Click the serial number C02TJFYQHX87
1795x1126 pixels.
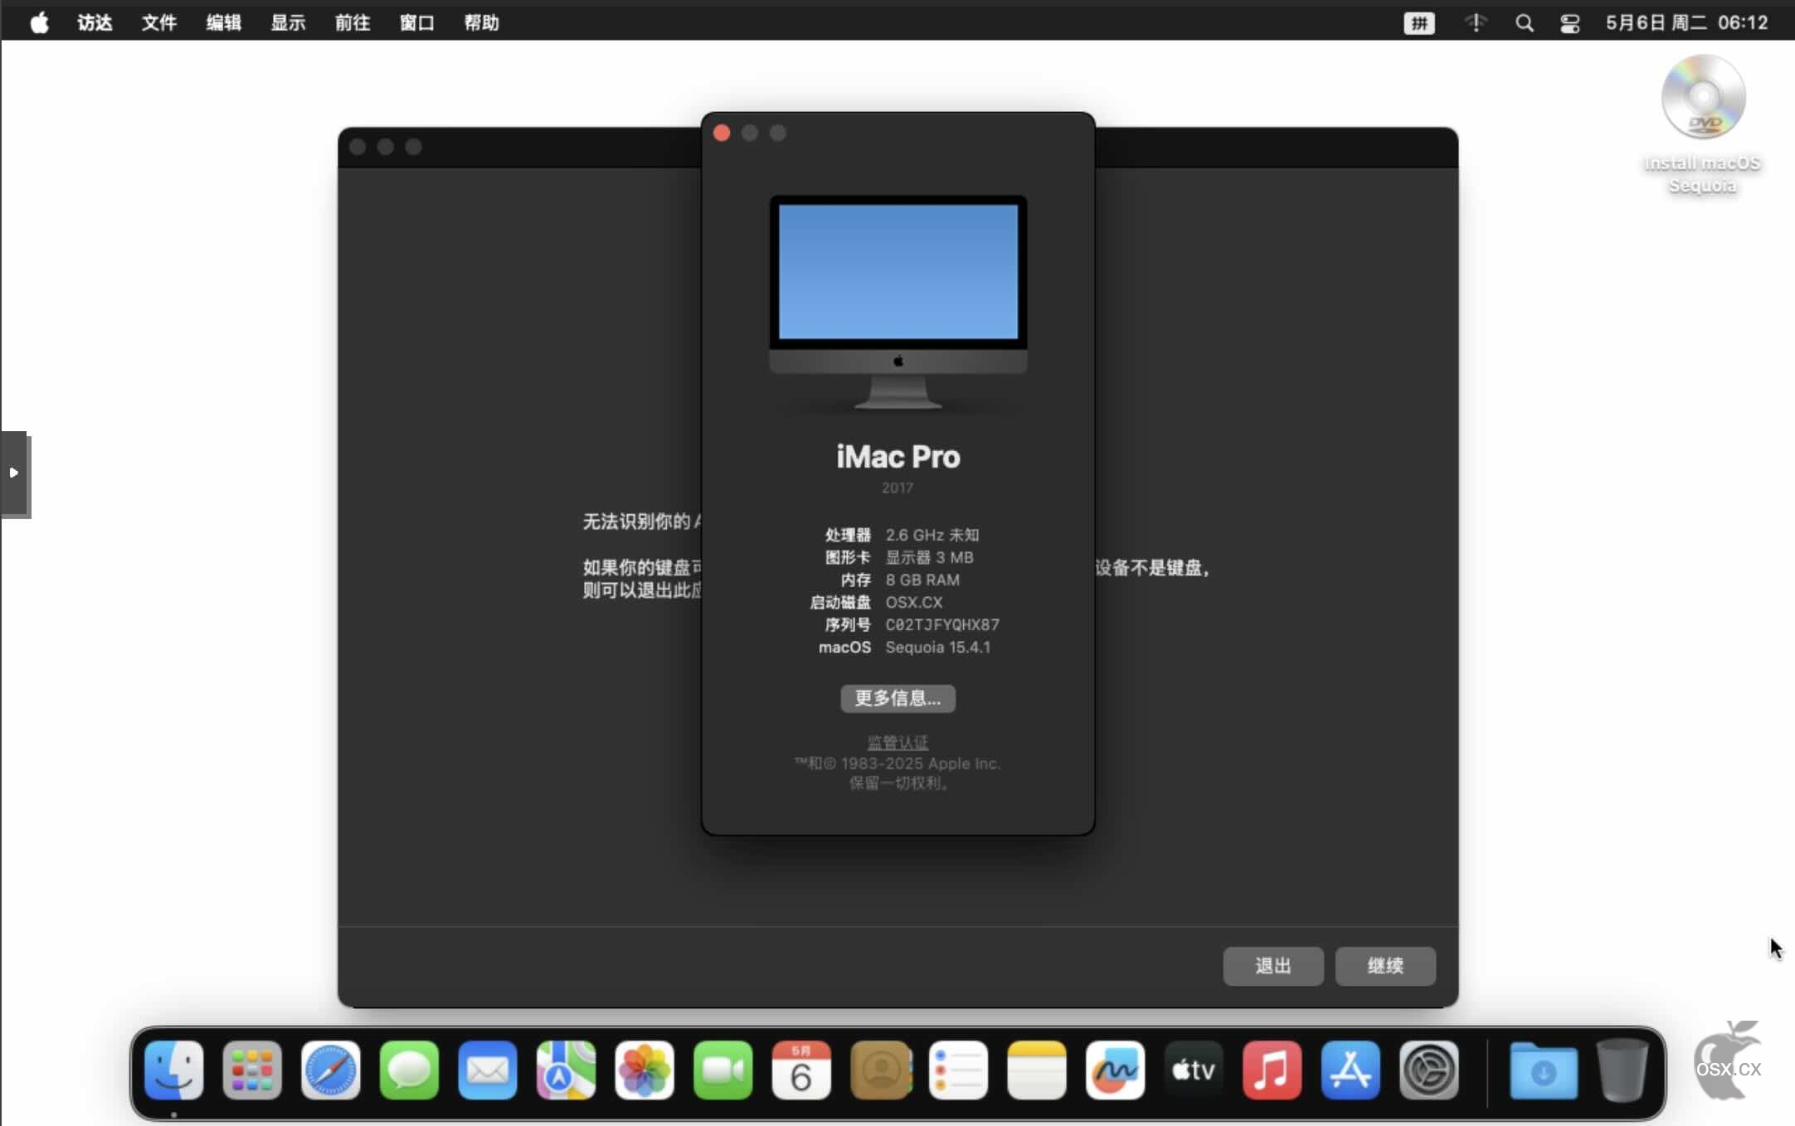pyautogui.click(x=942, y=624)
